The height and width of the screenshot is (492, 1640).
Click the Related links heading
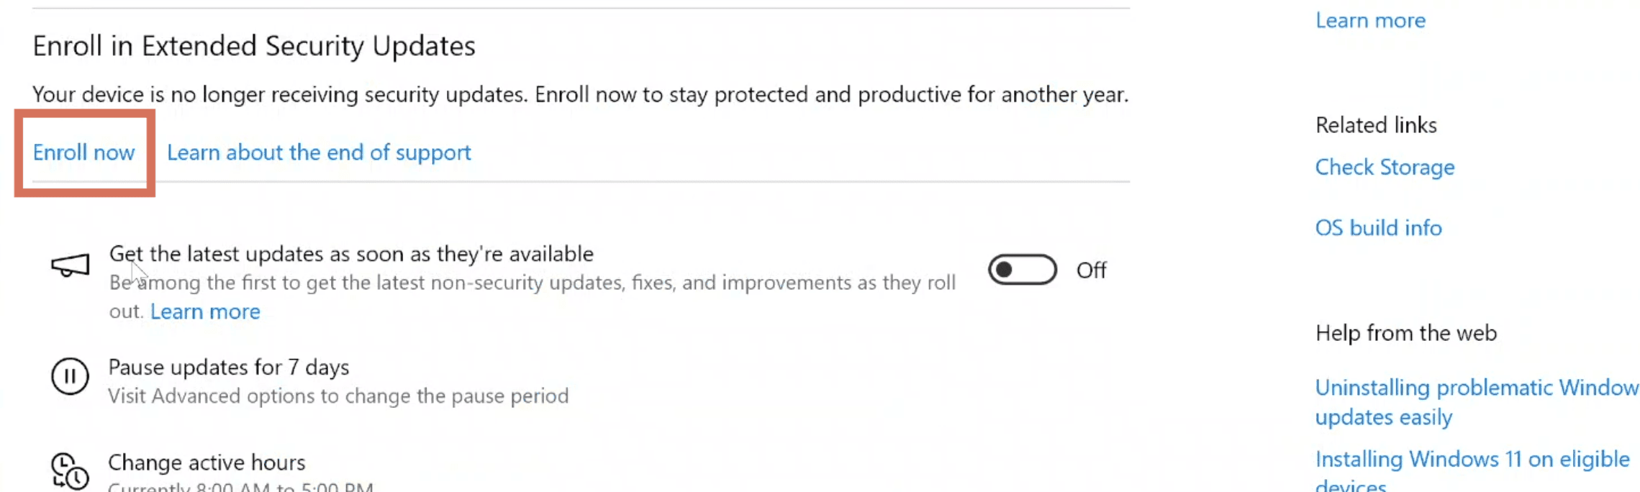pos(1376,125)
